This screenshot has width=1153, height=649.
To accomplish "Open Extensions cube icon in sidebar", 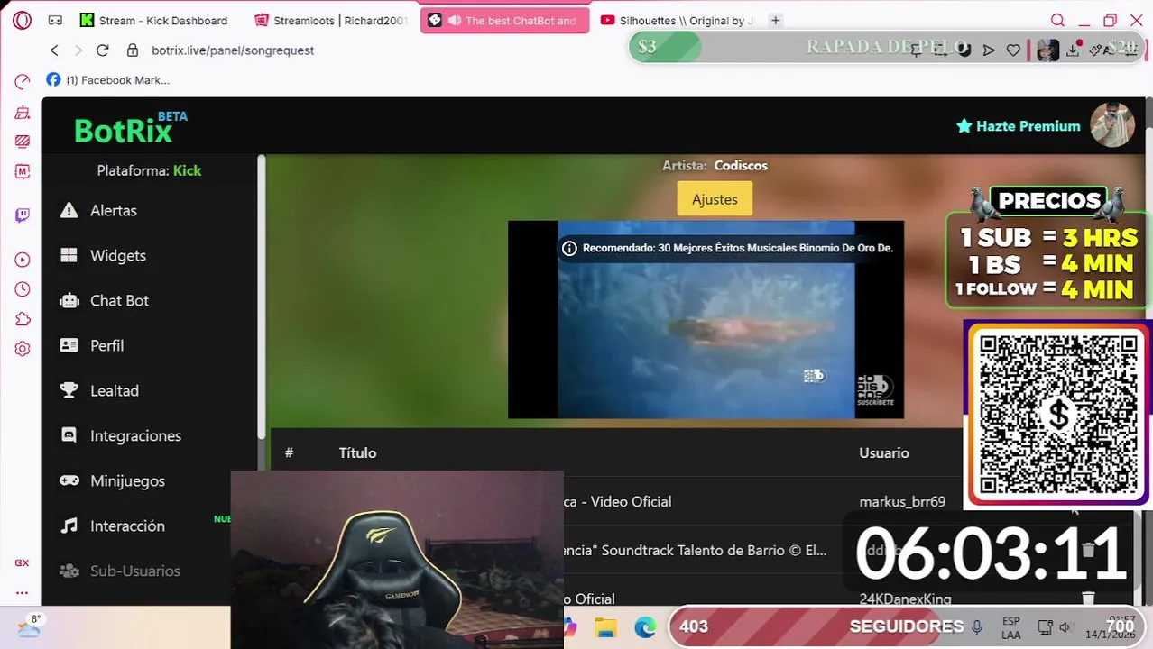I will 23,319.
